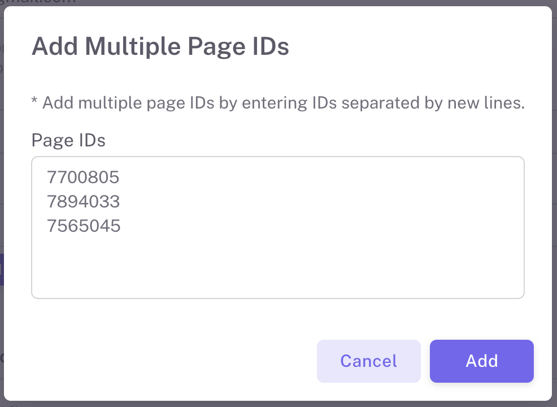Click the empty right side of the 7565045 line
557x407 pixels.
click(339, 226)
